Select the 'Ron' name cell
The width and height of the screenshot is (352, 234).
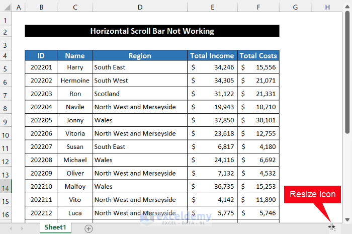pos(75,94)
